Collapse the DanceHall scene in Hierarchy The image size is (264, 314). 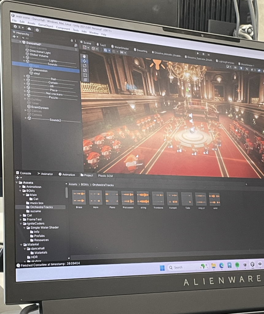pyautogui.click(x=20, y=42)
